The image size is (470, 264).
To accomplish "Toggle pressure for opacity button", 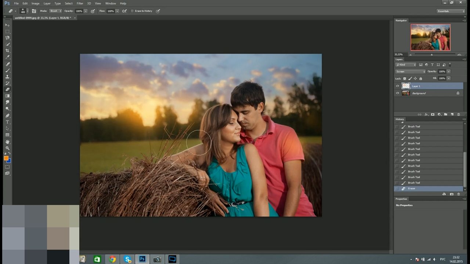I will (93, 11).
